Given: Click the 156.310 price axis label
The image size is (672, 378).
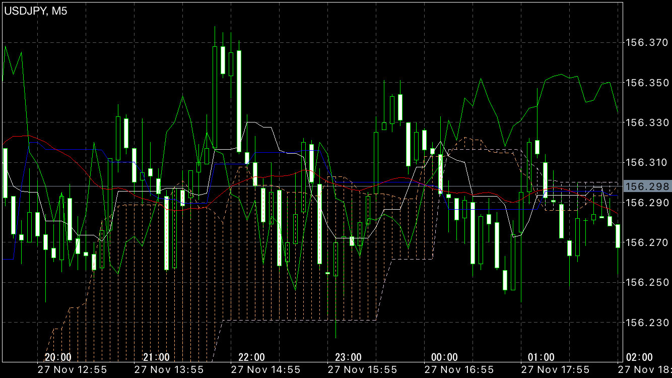Looking at the screenshot, I should coord(647,162).
